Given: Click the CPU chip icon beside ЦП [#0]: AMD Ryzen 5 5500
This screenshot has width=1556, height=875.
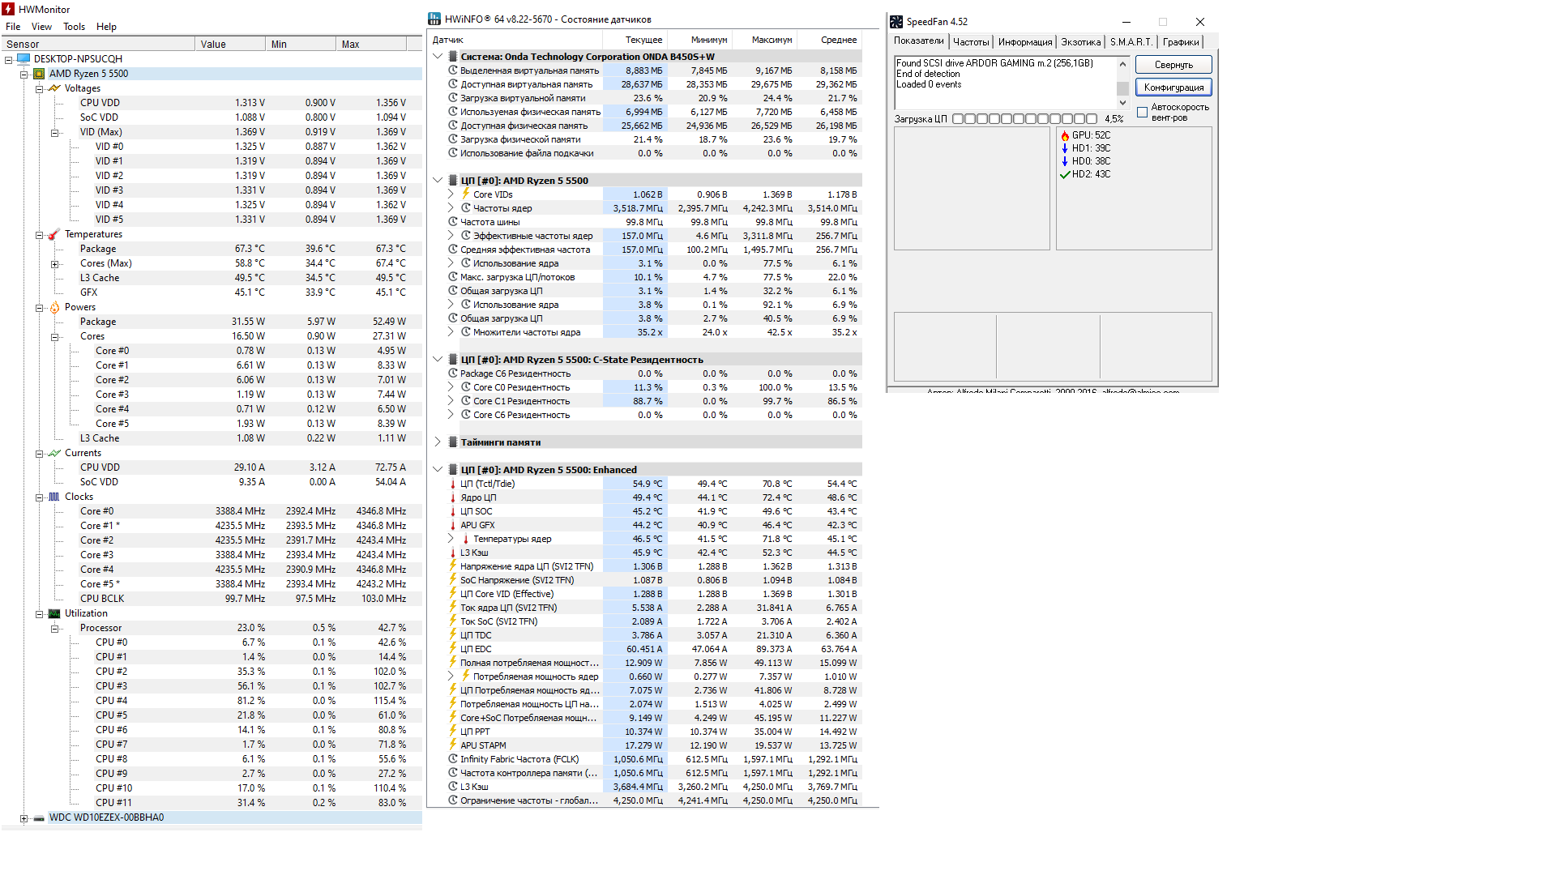Looking at the screenshot, I should 453,181.
